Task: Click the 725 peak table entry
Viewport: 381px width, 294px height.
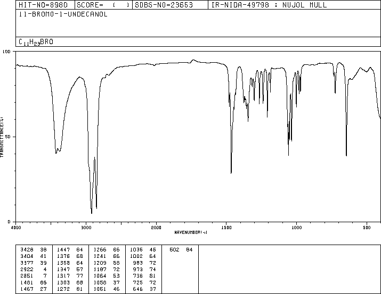Action: (x=144, y=282)
